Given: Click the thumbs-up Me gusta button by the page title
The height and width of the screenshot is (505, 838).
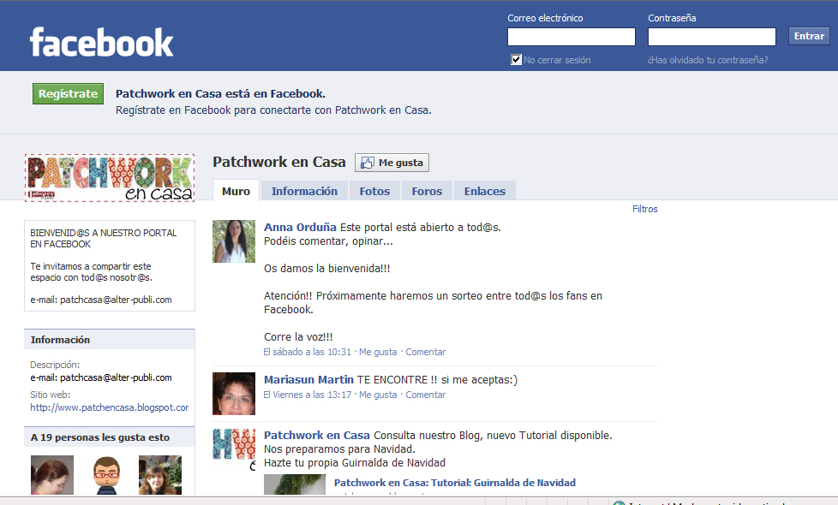Looking at the screenshot, I should pyautogui.click(x=392, y=163).
